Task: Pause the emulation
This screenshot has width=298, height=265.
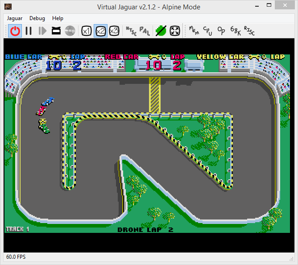Action: (x=29, y=31)
